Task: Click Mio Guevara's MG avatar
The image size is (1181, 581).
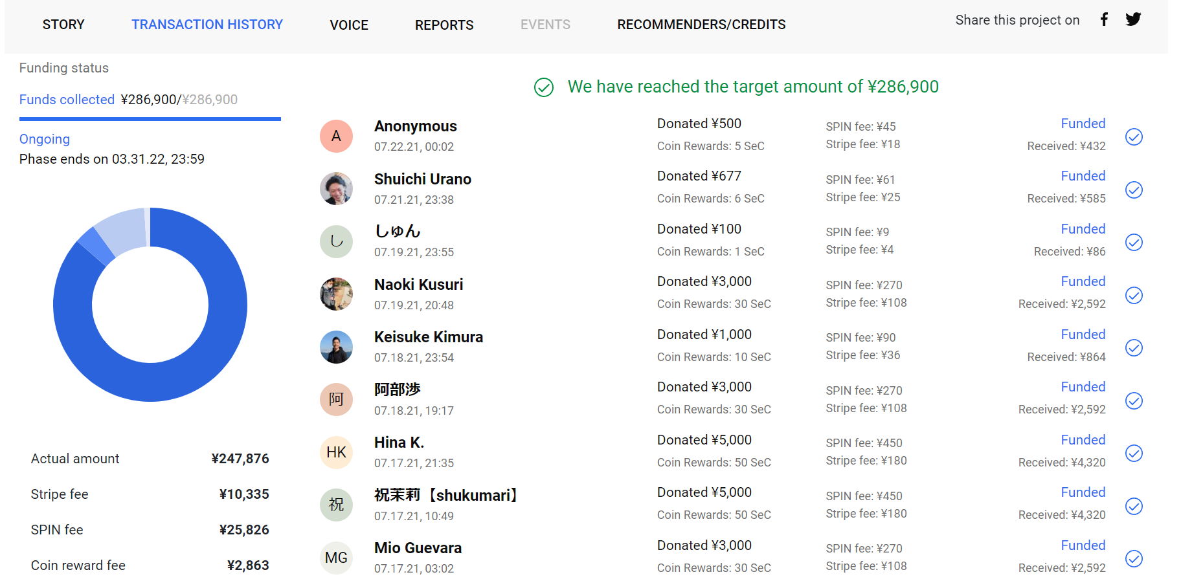Action: (x=336, y=558)
